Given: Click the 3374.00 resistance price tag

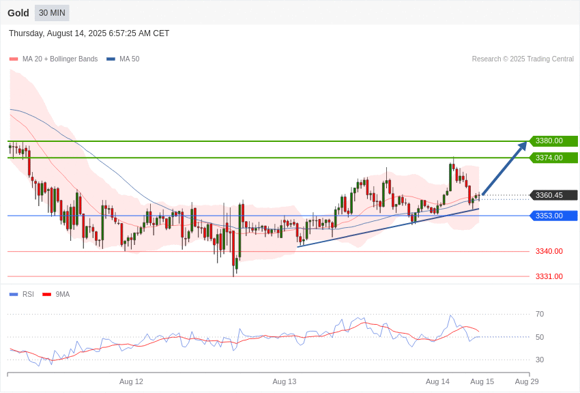Looking at the screenshot, I should [x=553, y=158].
